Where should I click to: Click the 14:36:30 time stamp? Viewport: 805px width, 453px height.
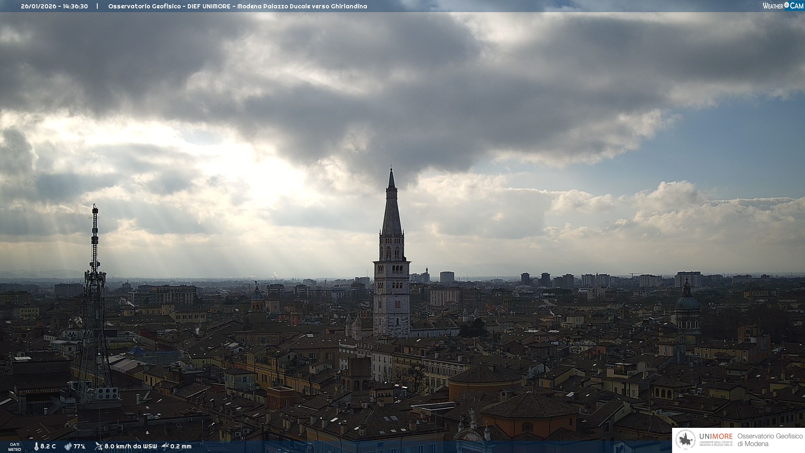coord(75,6)
